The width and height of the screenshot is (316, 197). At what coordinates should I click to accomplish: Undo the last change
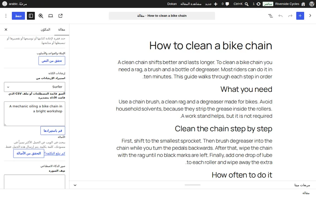(280, 16)
